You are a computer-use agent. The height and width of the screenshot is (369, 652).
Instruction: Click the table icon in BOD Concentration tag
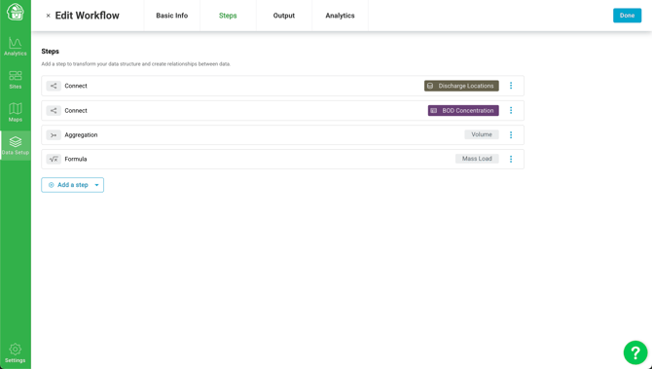[x=434, y=111]
